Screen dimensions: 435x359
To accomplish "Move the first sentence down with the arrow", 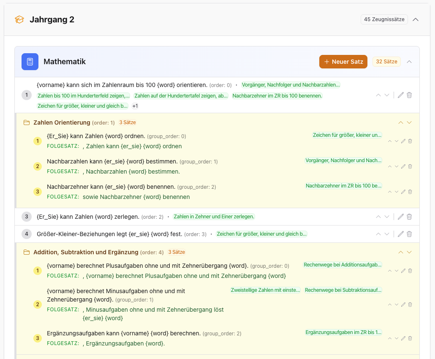I will (x=387, y=95).
